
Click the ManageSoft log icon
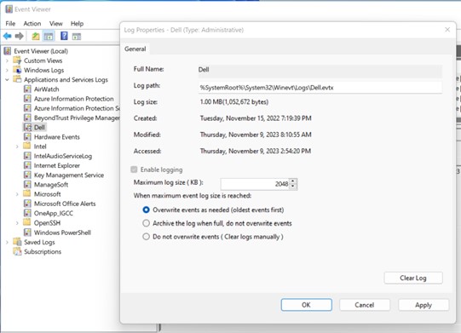[27, 184]
